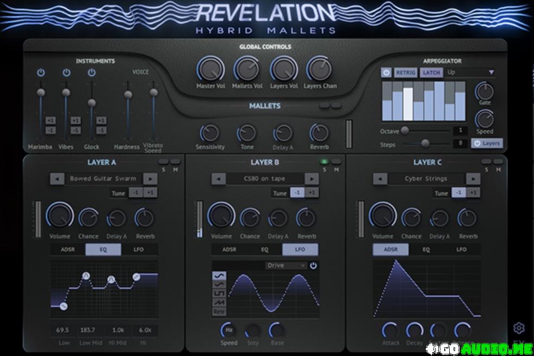Open the CS80 on tape preset list
534x356 pixels.
tap(265, 179)
